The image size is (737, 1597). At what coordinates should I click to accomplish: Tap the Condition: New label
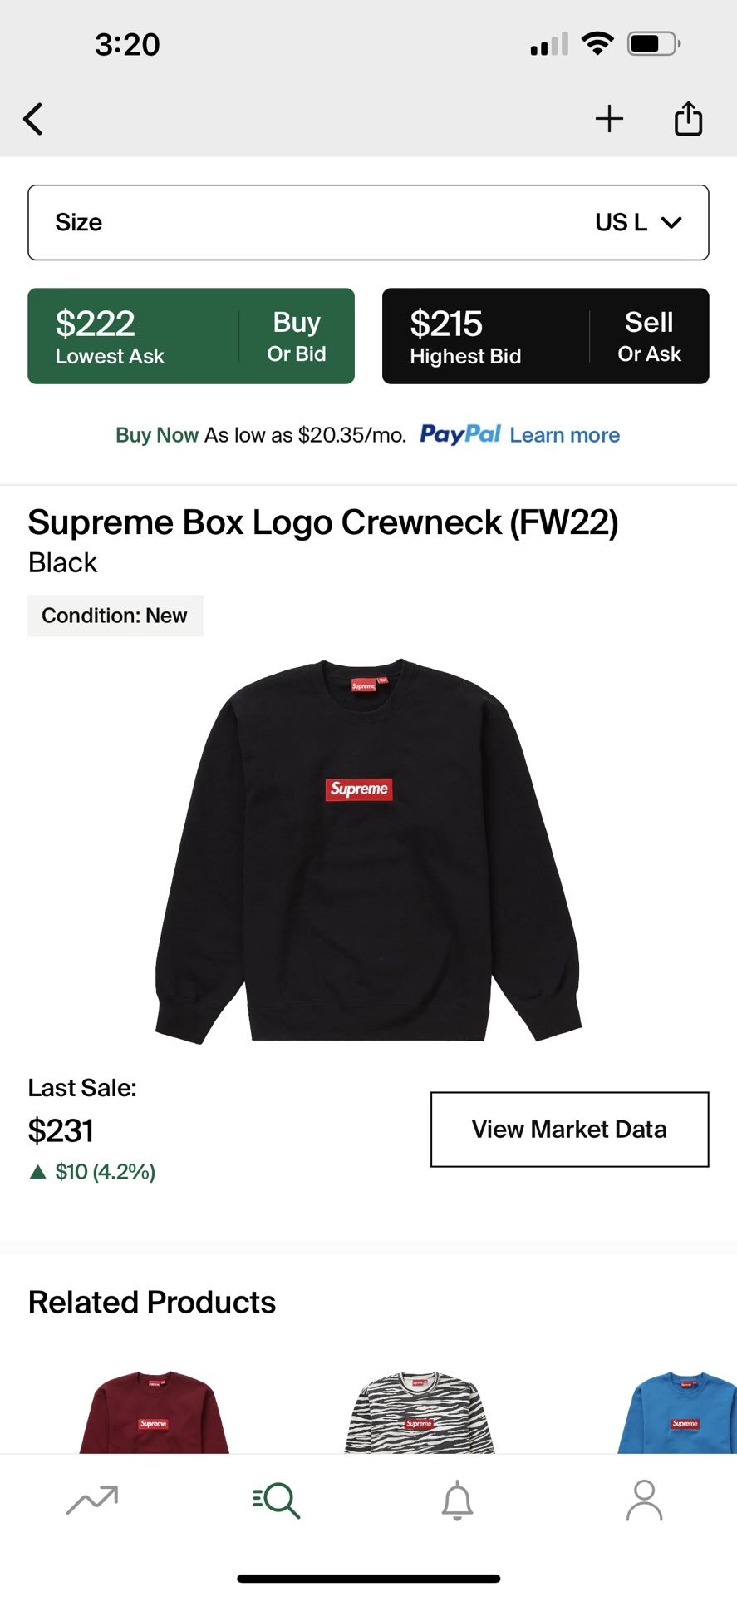(x=115, y=616)
